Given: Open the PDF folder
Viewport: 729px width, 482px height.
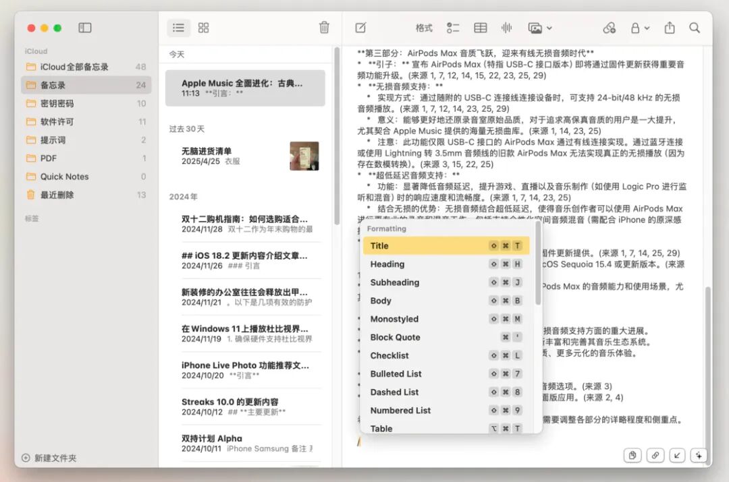Looking at the screenshot, I should pyautogui.click(x=86, y=158).
